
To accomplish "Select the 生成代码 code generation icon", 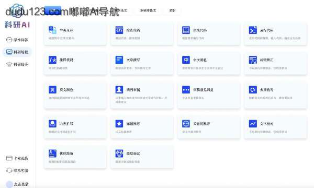I will point(186,30).
